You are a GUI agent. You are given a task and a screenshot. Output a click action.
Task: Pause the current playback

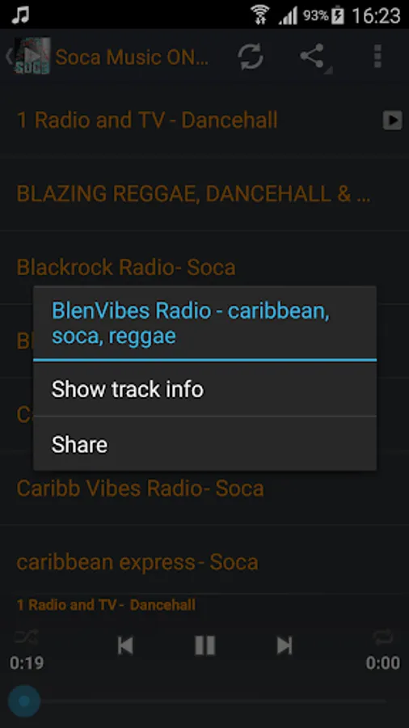click(x=204, y=645)
